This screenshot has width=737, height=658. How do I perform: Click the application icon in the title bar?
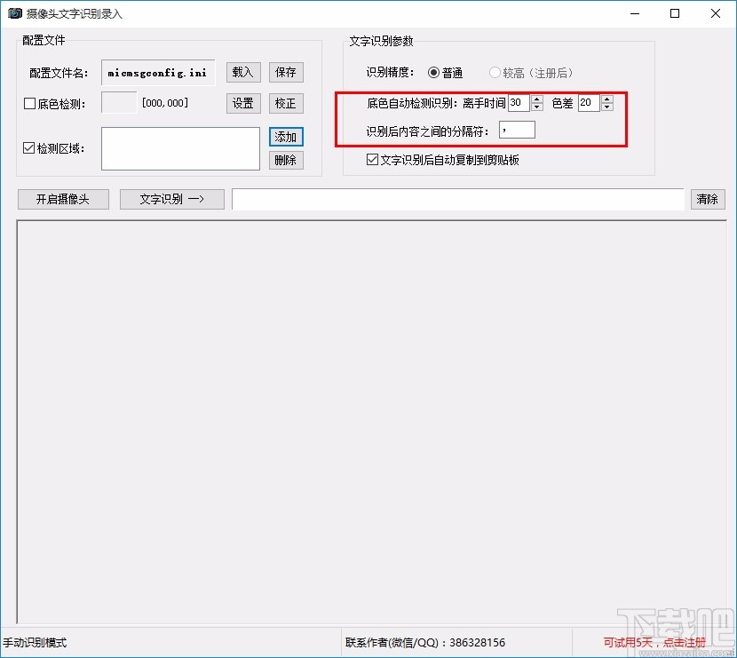[14, 13]
